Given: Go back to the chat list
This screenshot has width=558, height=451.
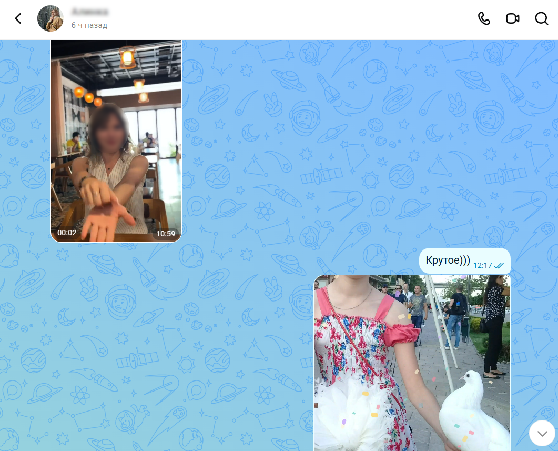Looking at the screenshot, I should 18,18.
